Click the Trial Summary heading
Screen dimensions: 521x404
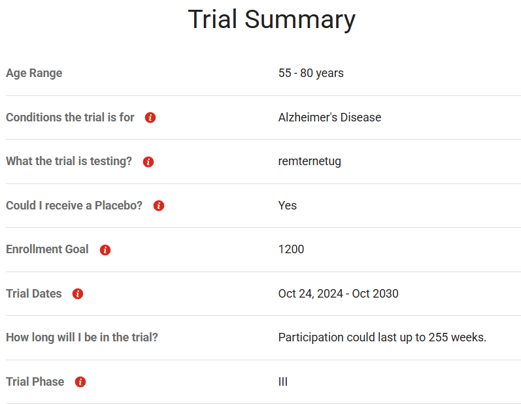[271, 20]
